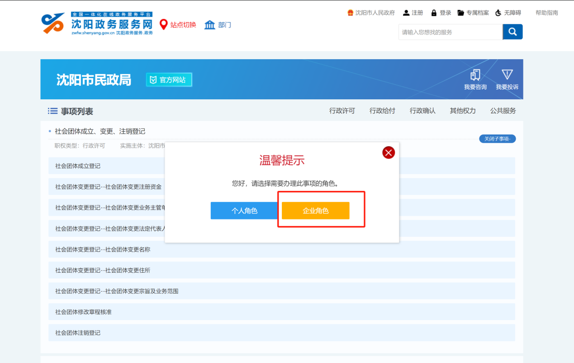
Task: Close the 温馨提示 dialog with red X
Action: (389, 153)
